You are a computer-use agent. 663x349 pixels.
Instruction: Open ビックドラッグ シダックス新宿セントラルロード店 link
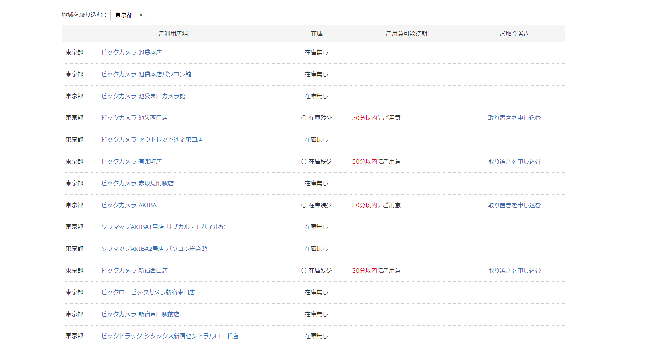coord(170,336)
